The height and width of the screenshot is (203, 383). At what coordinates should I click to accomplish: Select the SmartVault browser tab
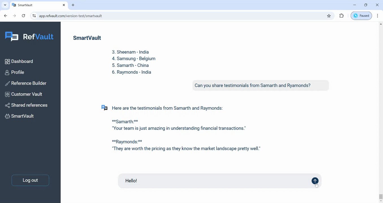(39, 5)
